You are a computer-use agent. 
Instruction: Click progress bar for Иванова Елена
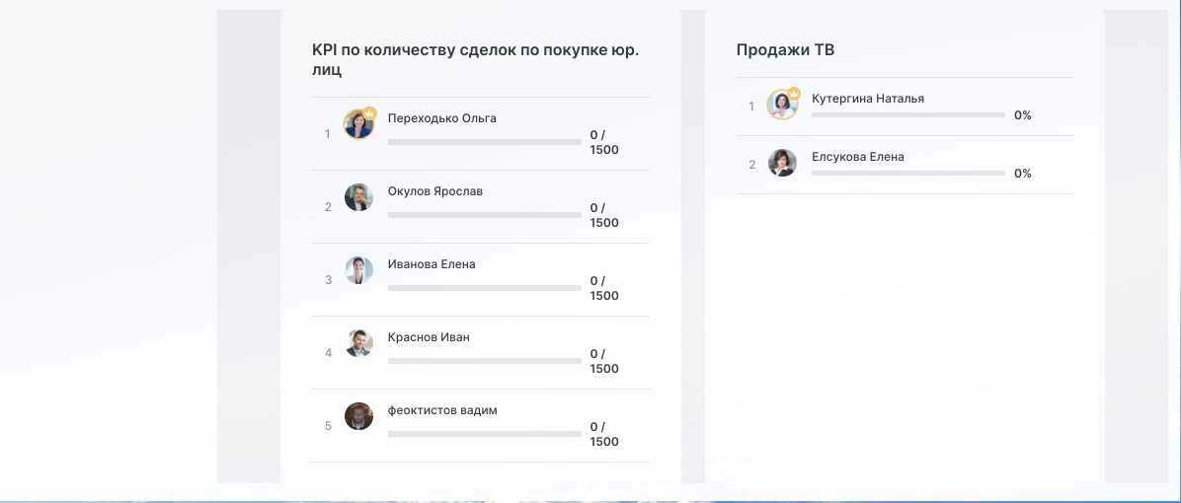[484, 288]
